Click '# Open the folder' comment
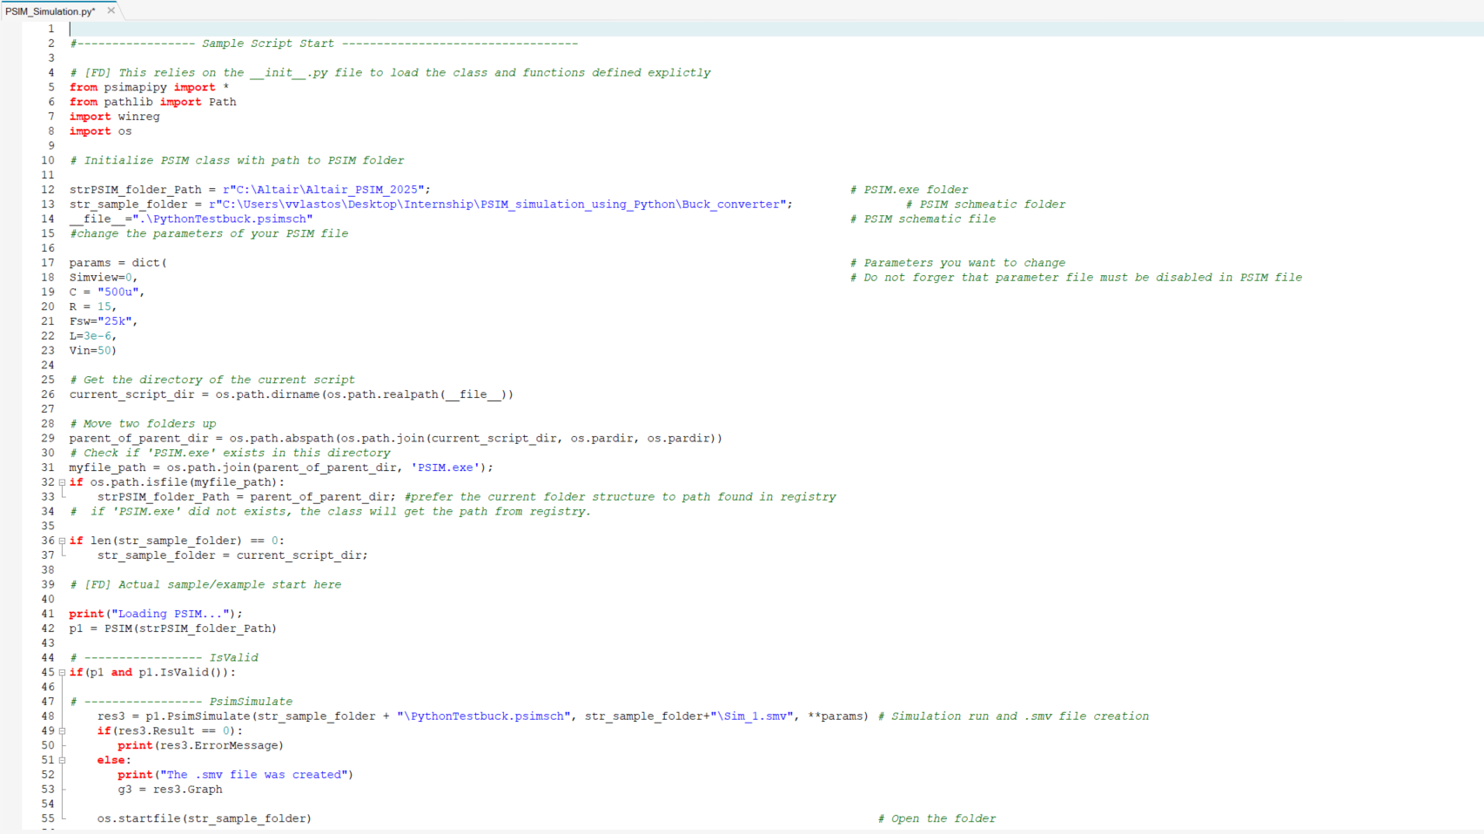 [937, 819]
